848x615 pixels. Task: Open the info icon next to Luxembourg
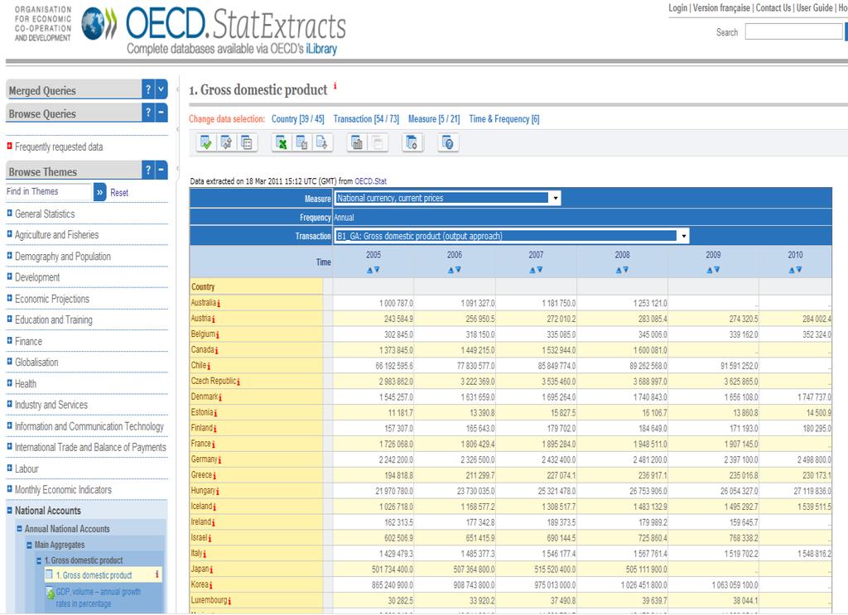pos(229,602)
